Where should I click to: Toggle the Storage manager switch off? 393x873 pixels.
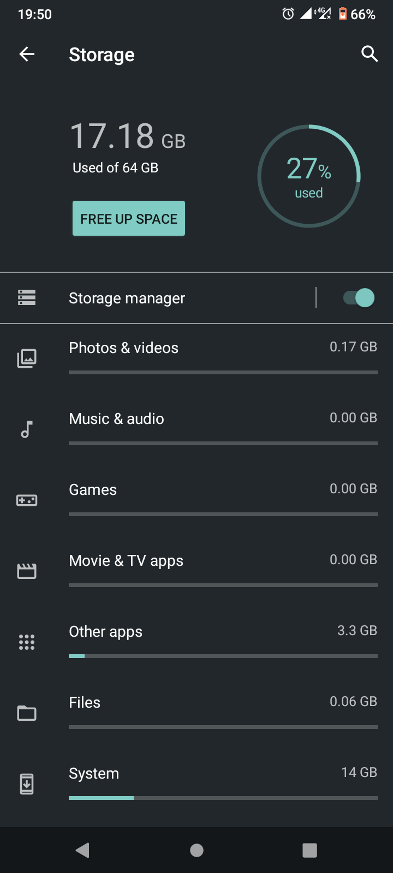(359, 298)
